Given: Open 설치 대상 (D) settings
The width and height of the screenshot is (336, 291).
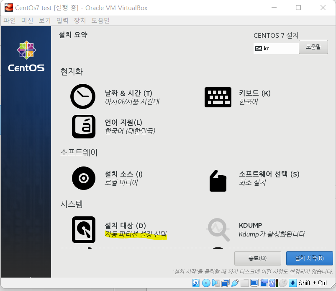Looking at the screenshot, I should (126, 226).
